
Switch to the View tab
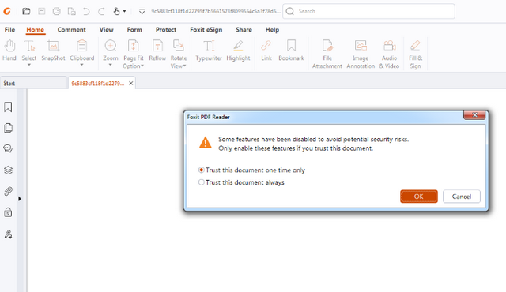pos(106,30)
